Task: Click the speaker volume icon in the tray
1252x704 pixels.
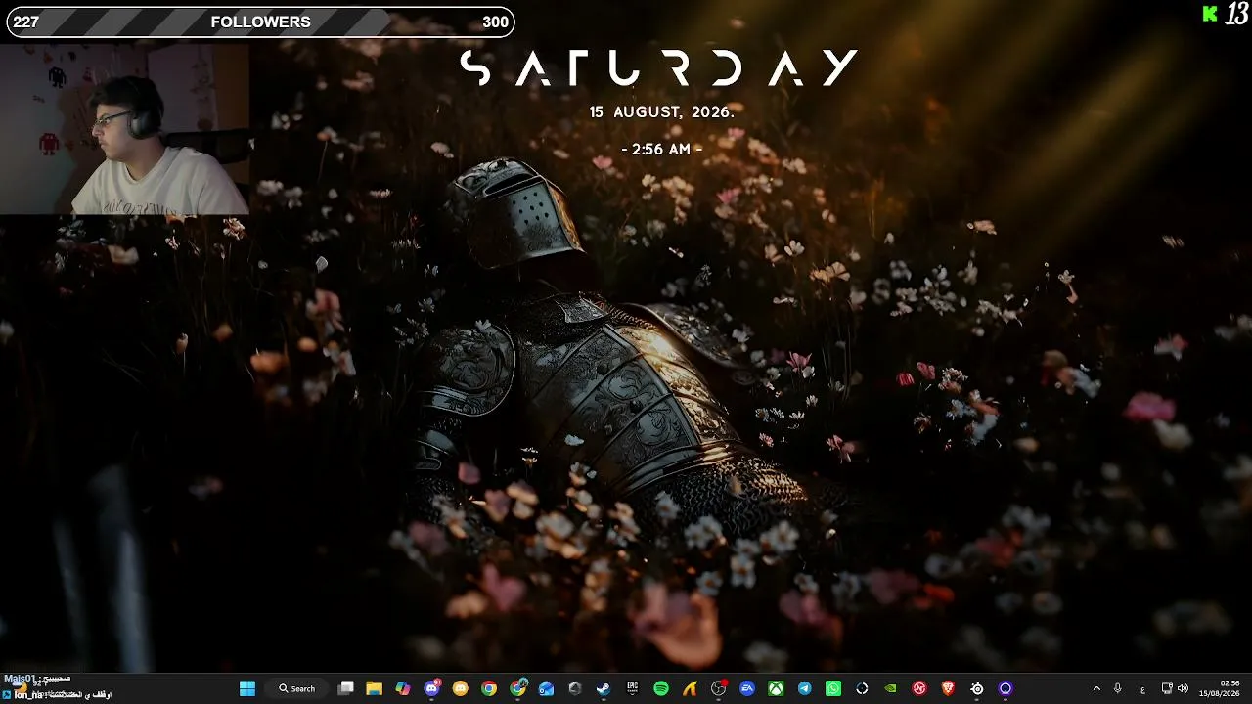Action: [1183, 688]
